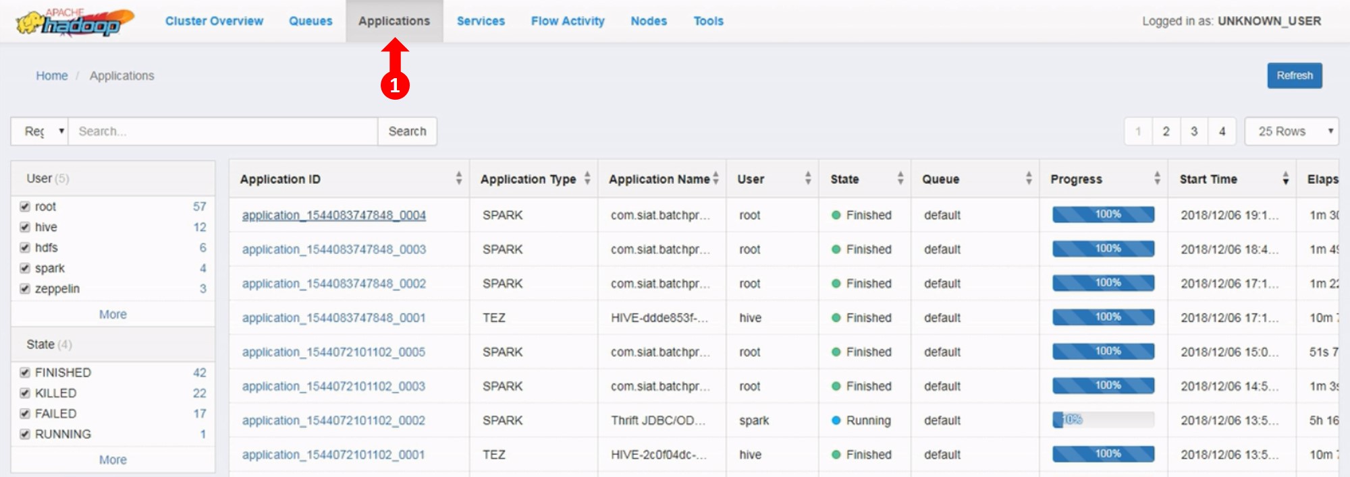Sort table by Progress column arrows
This screenshot has width=1350, height=477.
coord(1157,179)
